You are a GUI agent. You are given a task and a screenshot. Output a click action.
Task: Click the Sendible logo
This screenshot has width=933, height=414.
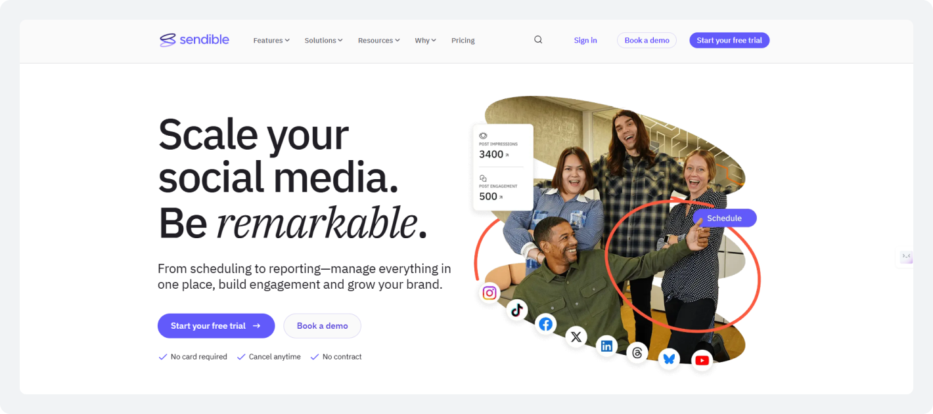(x=194, y=40)
